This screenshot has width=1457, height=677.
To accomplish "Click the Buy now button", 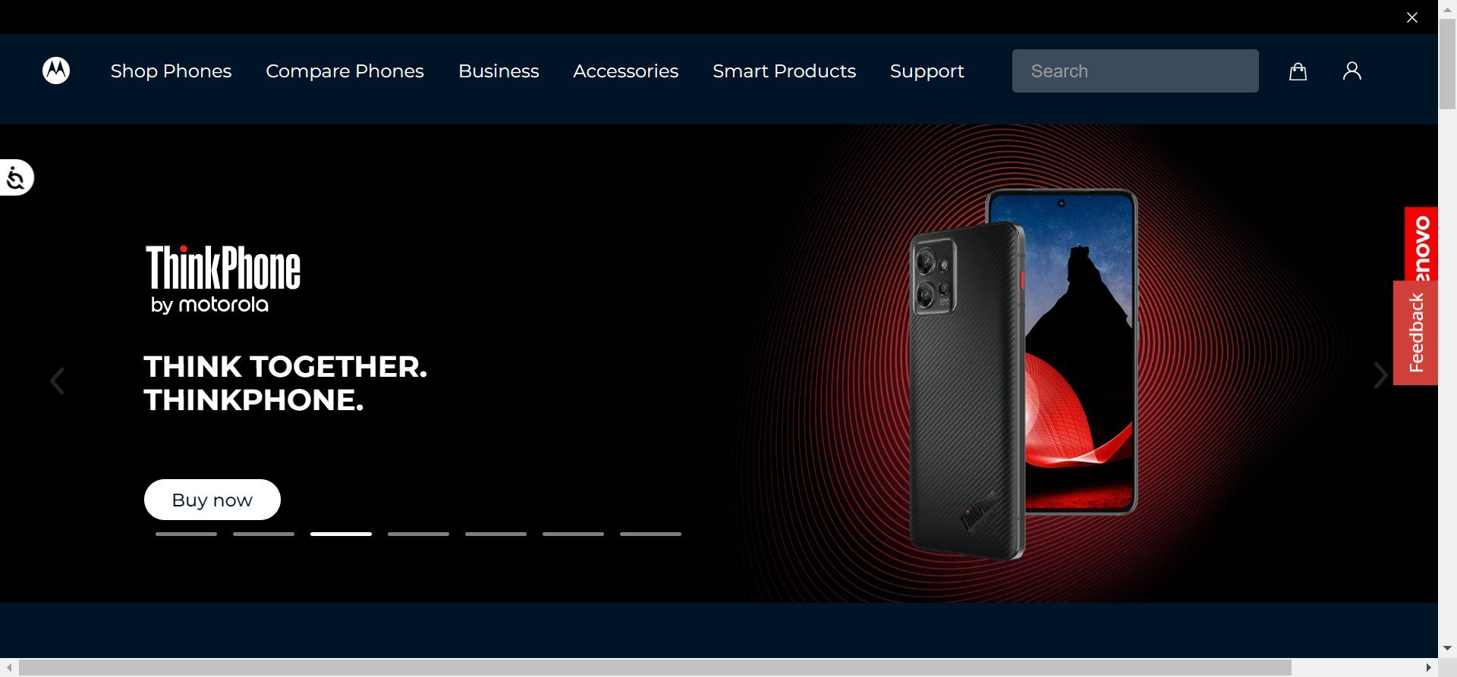I will (212, 500).
